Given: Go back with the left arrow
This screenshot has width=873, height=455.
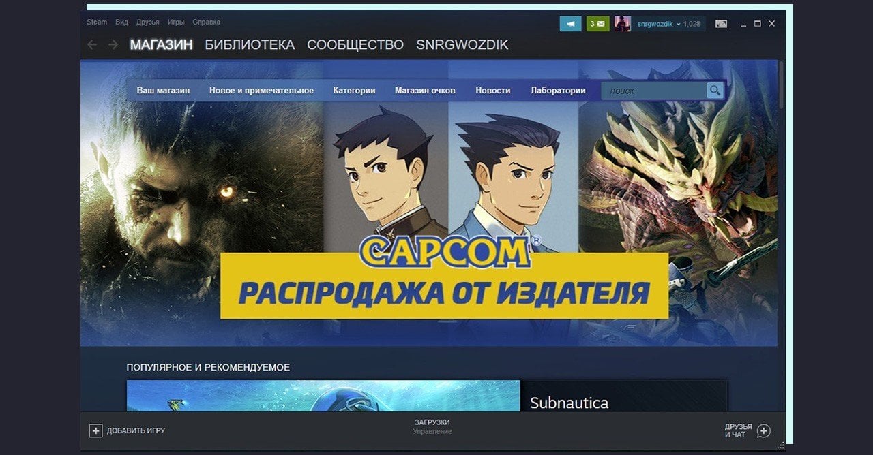Looking at the screenshot, I should (92, 45).
